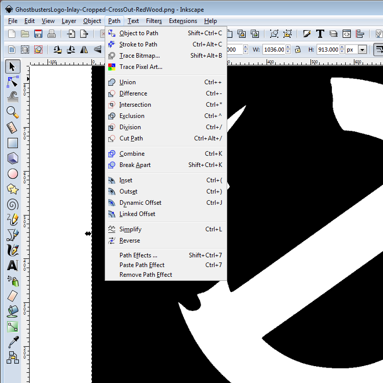This screenshot has width=383, height=383.
Task: Choose Trace Pixel Art...
Action: (165, 67)
